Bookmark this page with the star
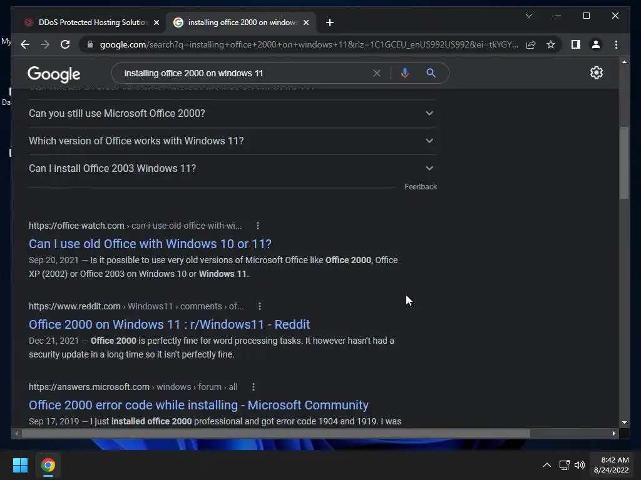This screenshot has height=480, width=641. pyautogui.click(x=551, y=44)
